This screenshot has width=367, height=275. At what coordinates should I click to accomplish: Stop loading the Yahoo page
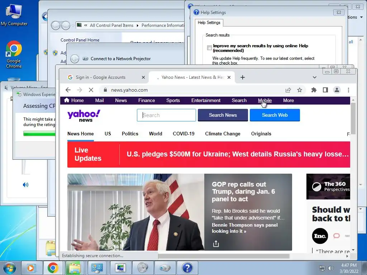pos(91,90)
